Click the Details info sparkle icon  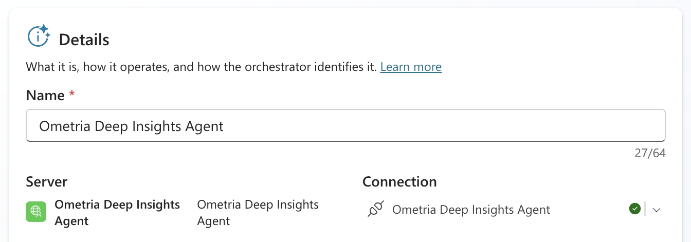(39, 36)
